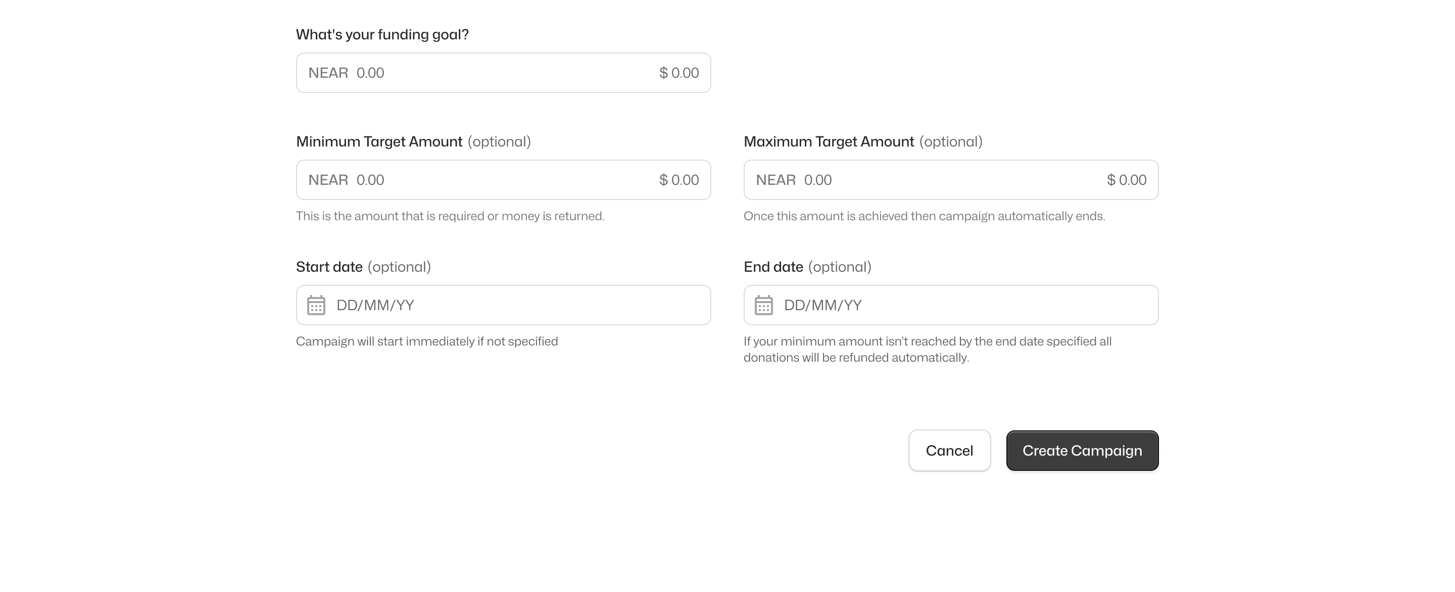Click the Maximum Target Amount label
The height and width of the screenshot is (592, 1455).
tap(829, 142)
